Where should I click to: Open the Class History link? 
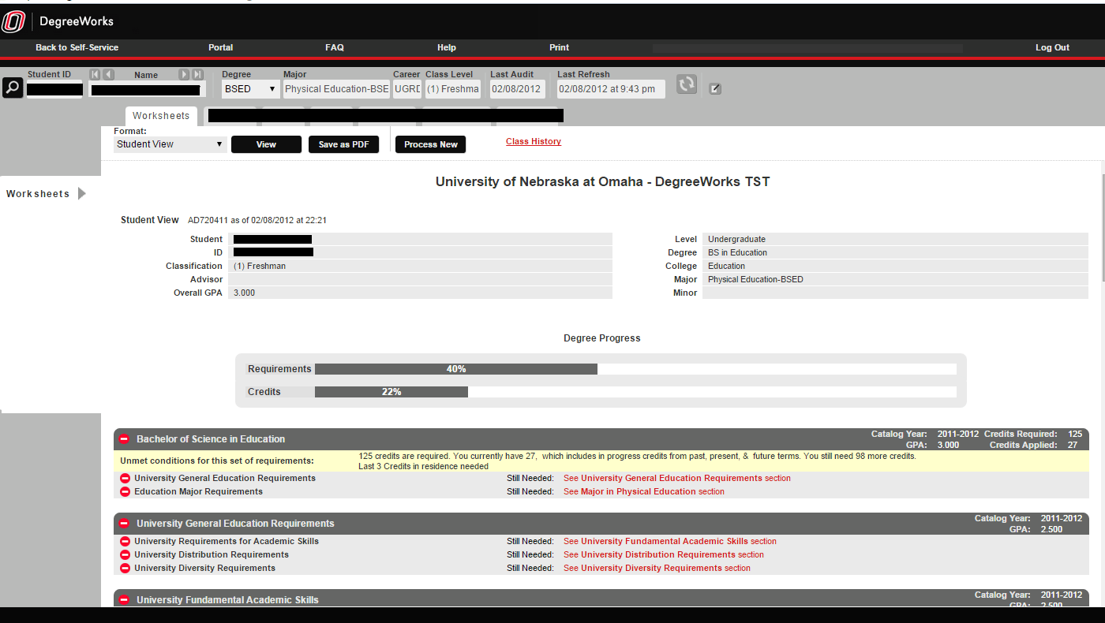533,141
